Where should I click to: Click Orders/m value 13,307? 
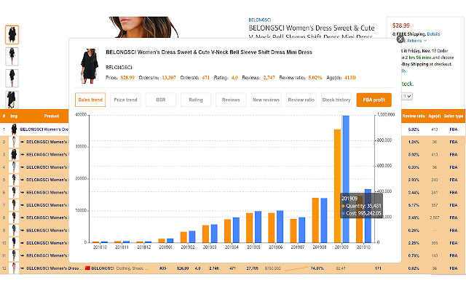coord(169,78)
